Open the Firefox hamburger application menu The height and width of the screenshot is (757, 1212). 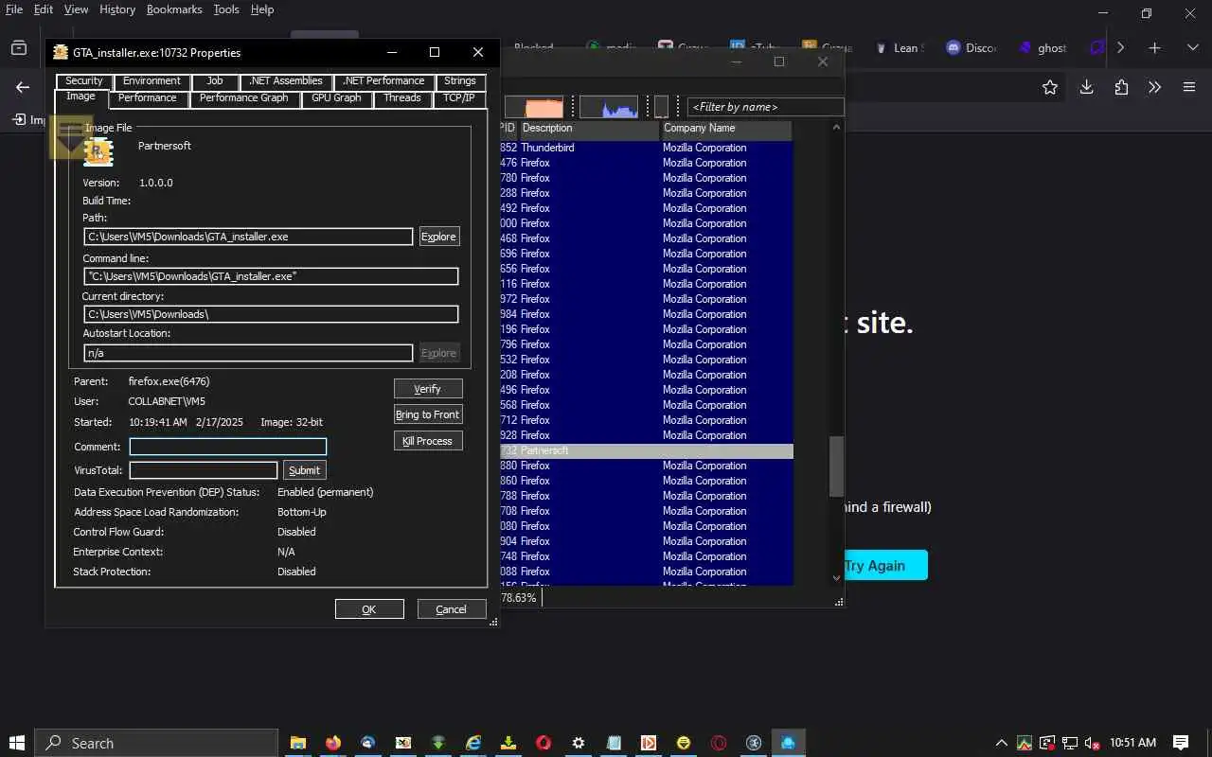tap(1189, 87)
